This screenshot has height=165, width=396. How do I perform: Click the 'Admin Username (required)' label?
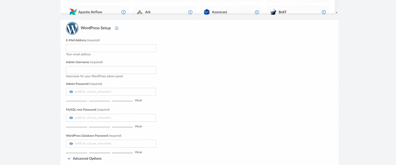click(x=84, y=62)
